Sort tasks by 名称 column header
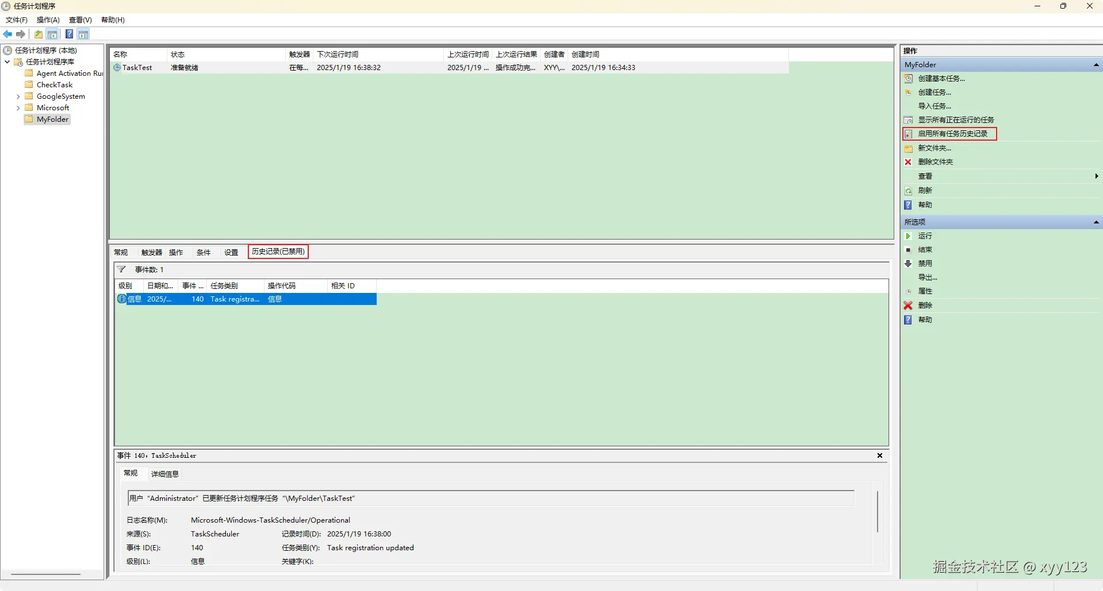1103x591 pixels. pos(139,55)
